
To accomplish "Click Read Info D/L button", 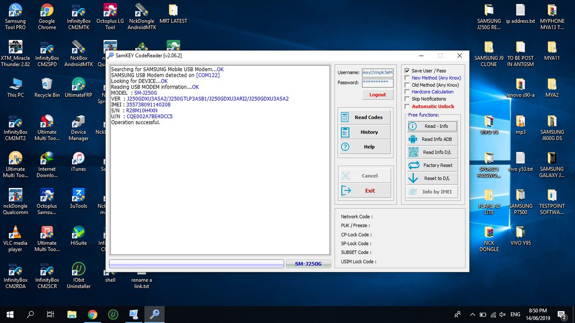I will 432,152.
